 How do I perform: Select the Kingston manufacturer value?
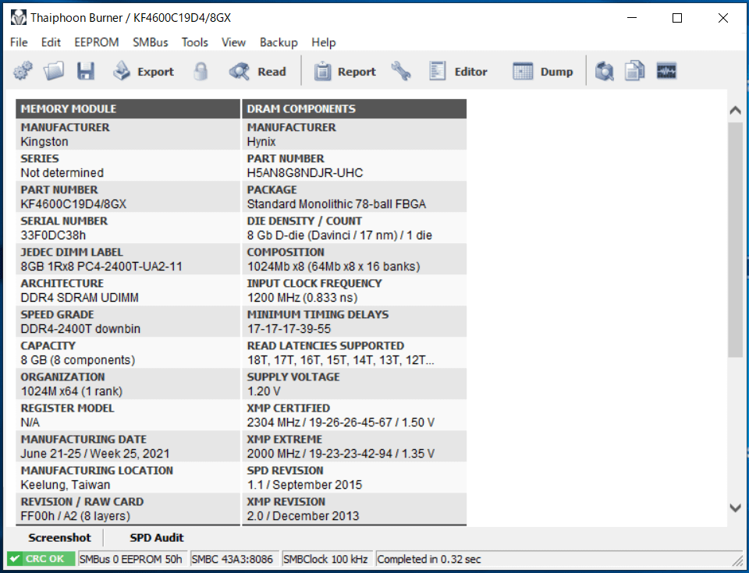44,142
